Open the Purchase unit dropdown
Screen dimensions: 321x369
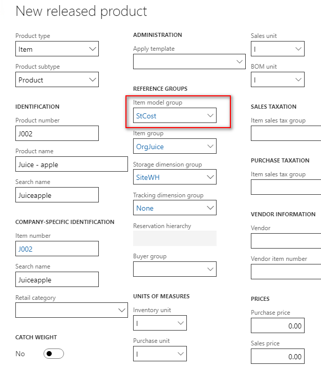[x=180, y=354]
